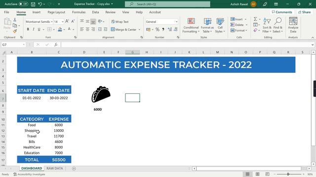
Task: Toggle Align Left
Action: tap(81, 29)
